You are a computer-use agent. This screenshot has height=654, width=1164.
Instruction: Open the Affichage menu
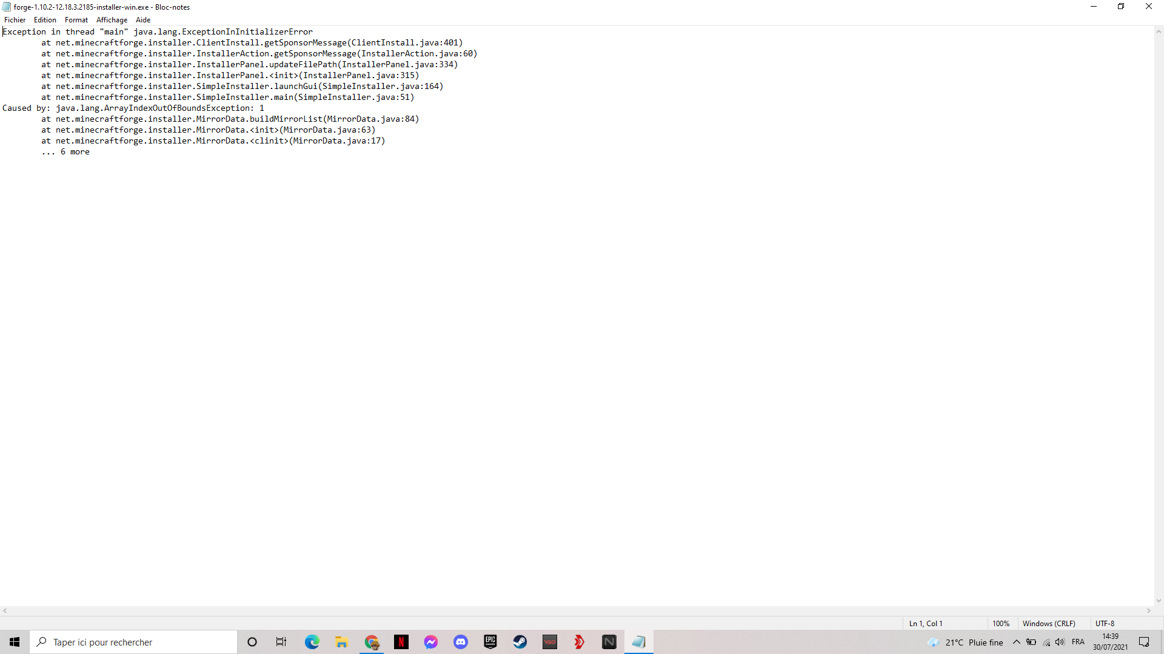(x=112, y=20)
